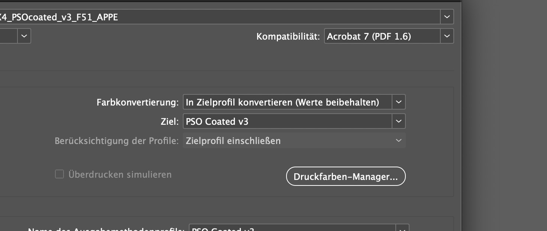Screen dimensions: 547x231
Task: Expand the Ziel dropdown chevron
Action: coord(398,121)
